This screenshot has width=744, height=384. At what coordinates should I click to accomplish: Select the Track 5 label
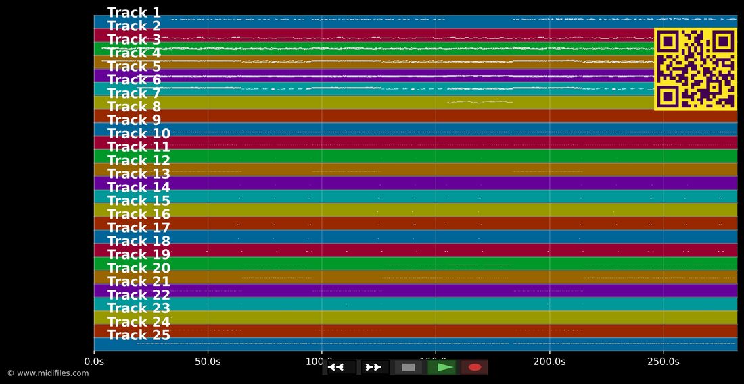(134, 67)
